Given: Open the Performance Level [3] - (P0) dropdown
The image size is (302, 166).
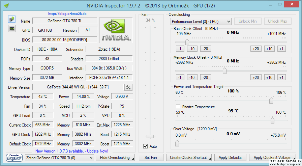Looking at the screenshot, I should (201, 21).
